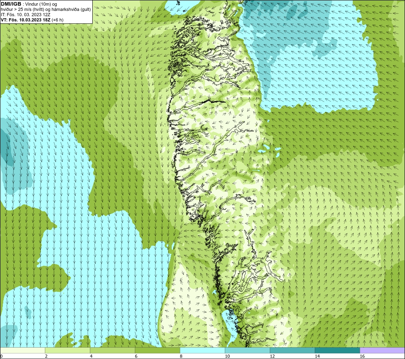This screenshot has height=359, width=405.
Task: Pick the purple swatch above 16 m/s
Action: [x=382, y=350]
